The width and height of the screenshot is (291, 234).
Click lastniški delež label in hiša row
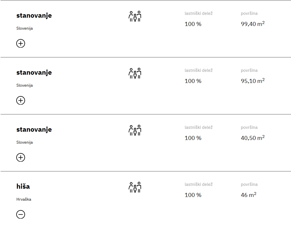[199, 184]
